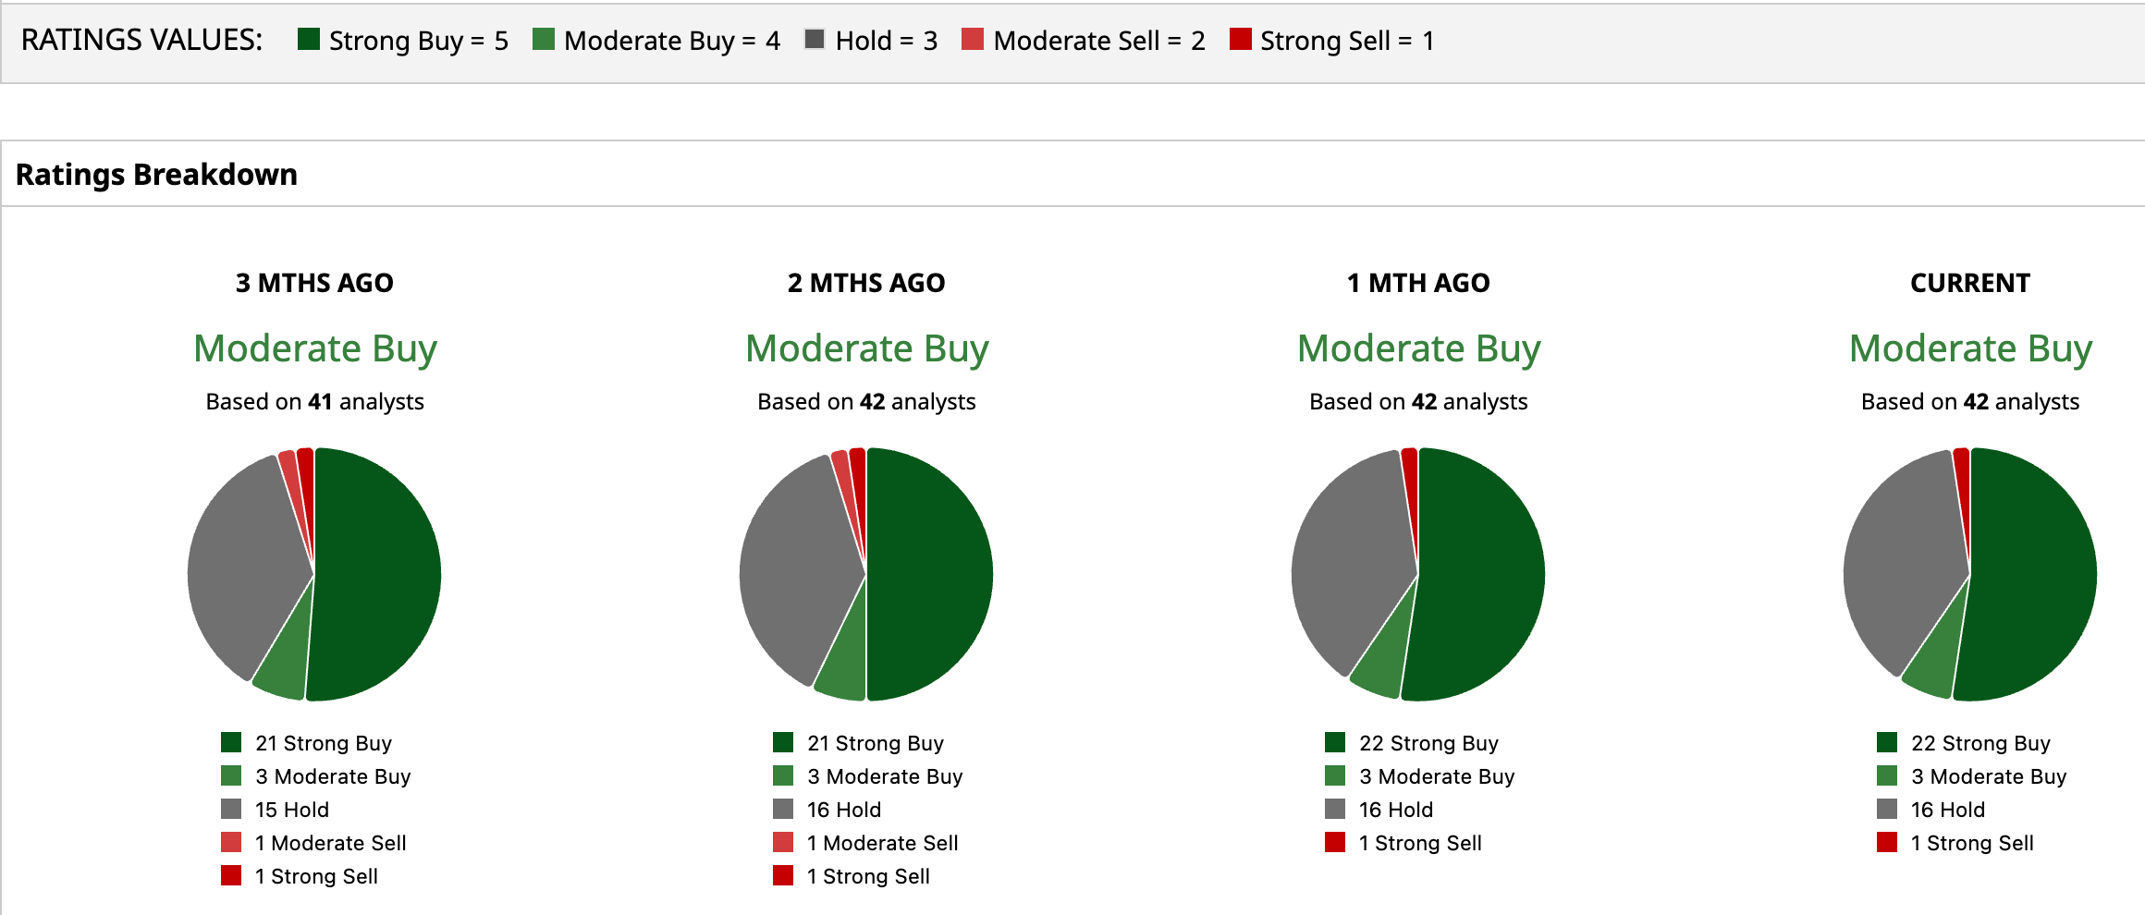Click "1 Moderate Sell" swatch under 2 MTHS AGO

click(783, 843)
